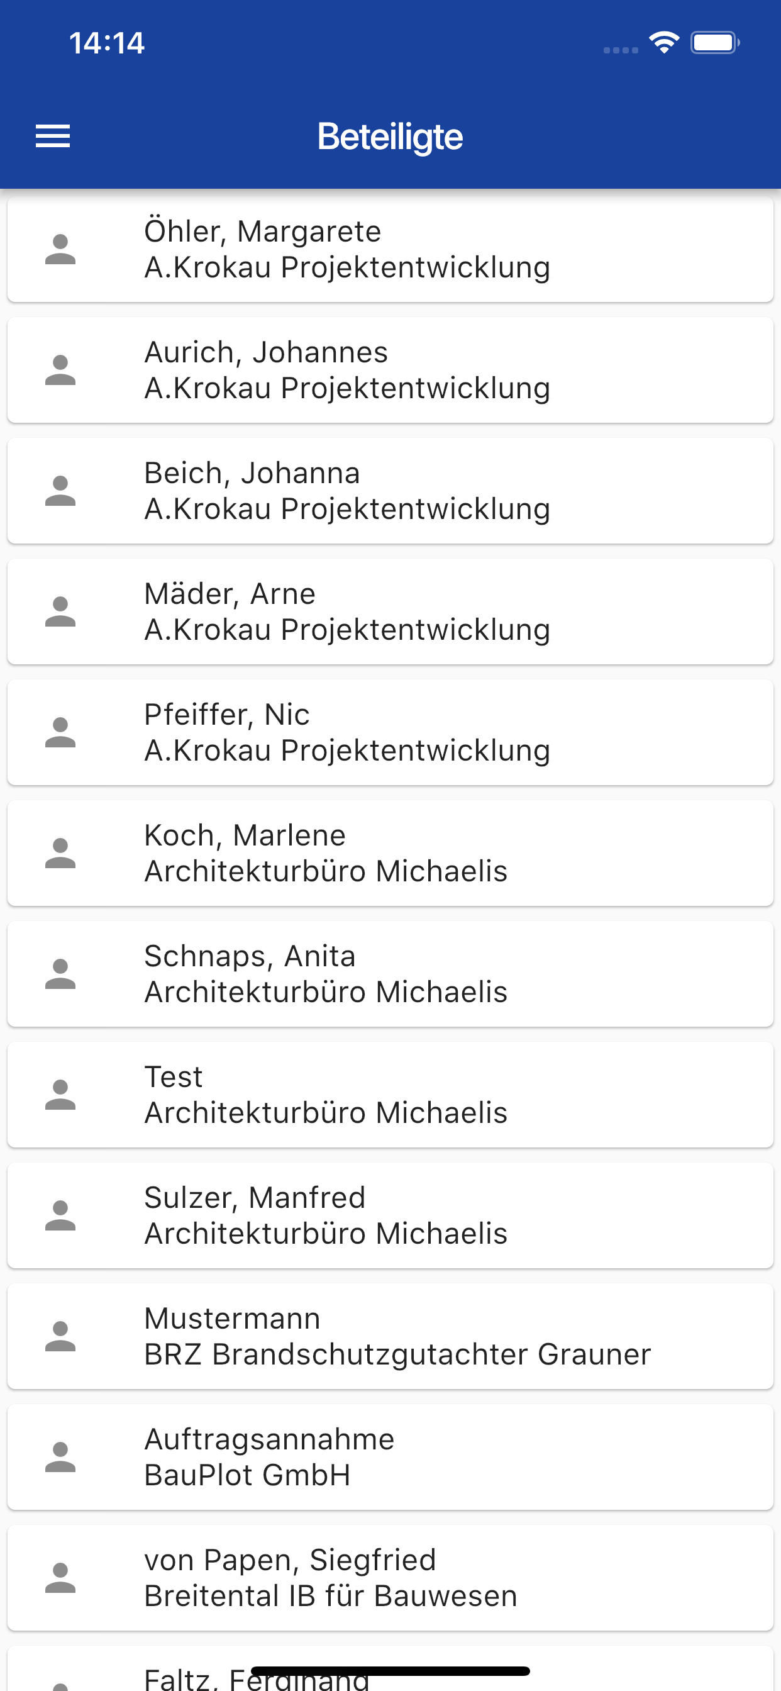Image resolution: width=781 pixels, height=1691 pixels.
Task: Tap person icon beside Beich, Johanna
Action: (60, 491)
